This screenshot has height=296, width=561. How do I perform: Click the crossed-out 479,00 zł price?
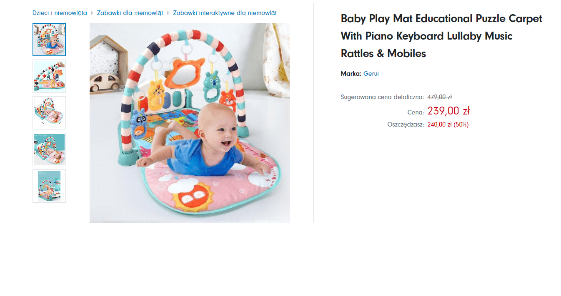pos(439,97)
